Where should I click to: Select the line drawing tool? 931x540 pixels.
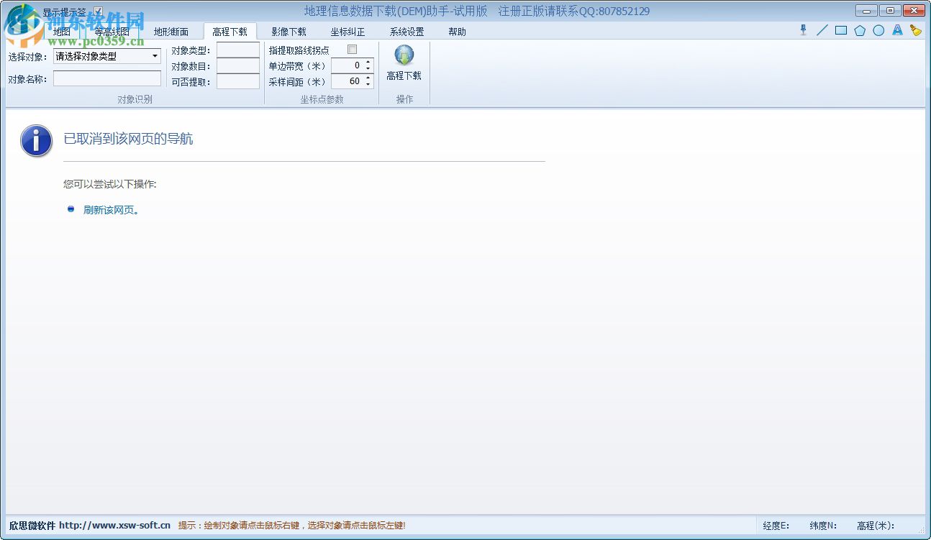822,30
